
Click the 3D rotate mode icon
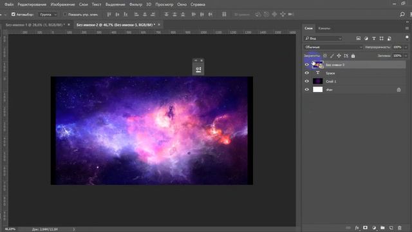click(258, 14)
